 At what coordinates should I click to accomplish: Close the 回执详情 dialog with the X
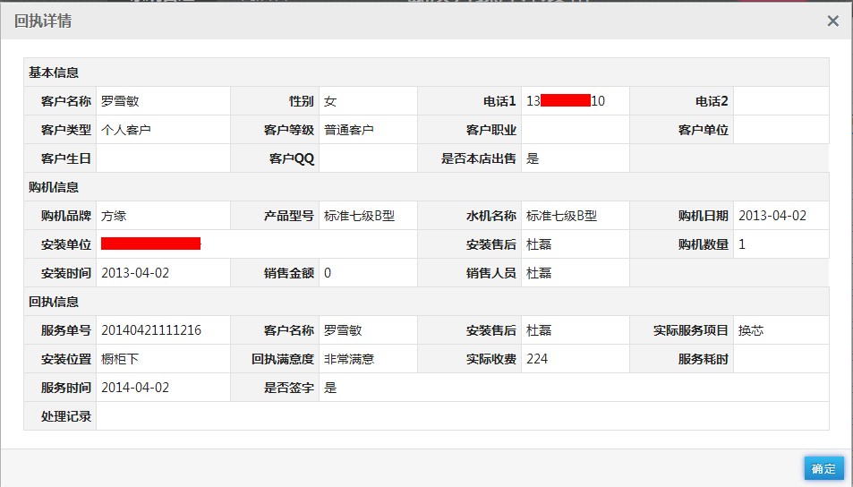pos(832,21)
